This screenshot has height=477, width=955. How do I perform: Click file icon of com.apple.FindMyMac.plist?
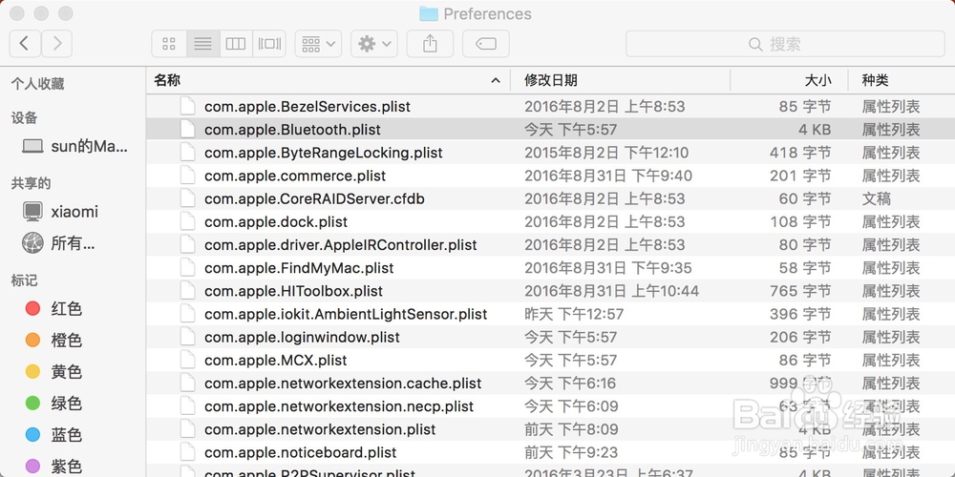pyautogui.click(x=187, y=268)
